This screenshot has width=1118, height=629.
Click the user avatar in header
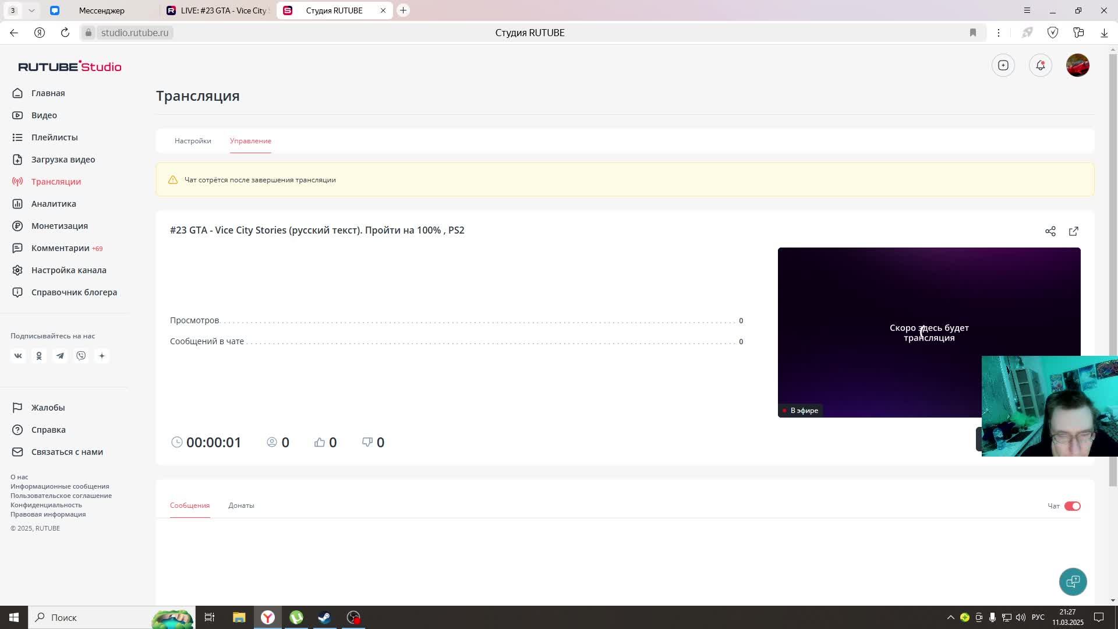pos(1077,65)
